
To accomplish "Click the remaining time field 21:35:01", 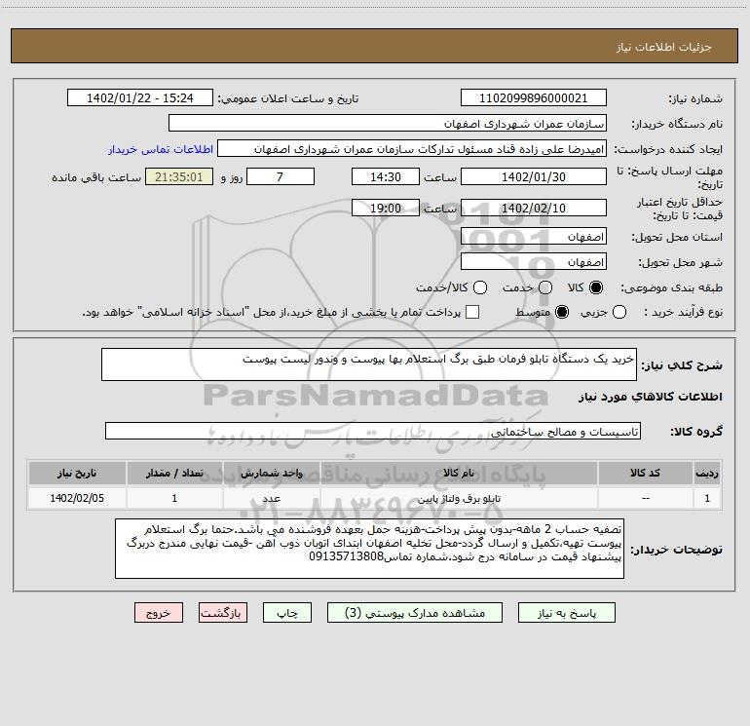I will coord(179,176).
